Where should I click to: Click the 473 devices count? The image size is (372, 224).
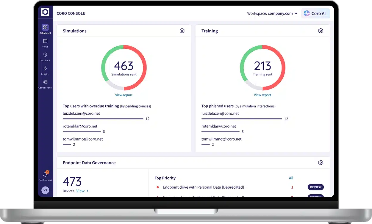click(72, 182)
